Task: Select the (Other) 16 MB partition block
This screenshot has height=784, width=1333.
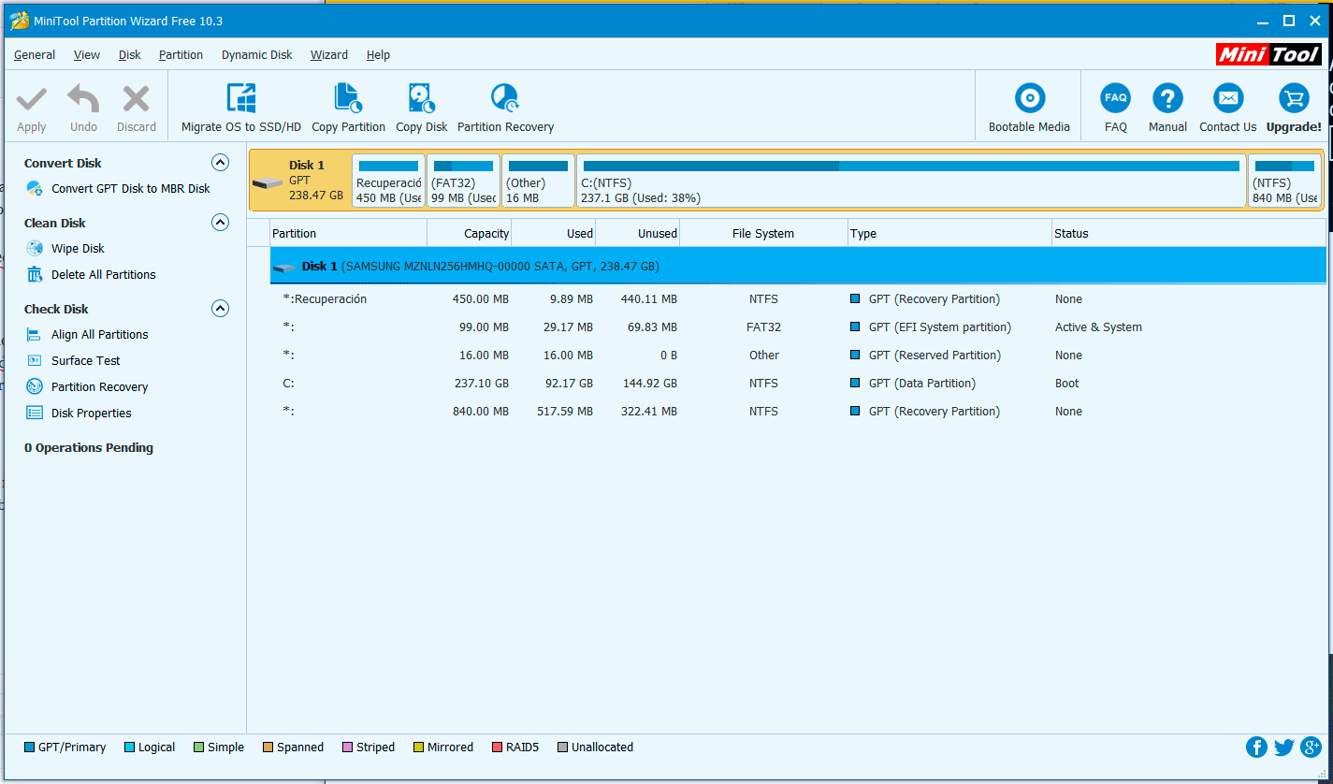Action: click(538, 181)
